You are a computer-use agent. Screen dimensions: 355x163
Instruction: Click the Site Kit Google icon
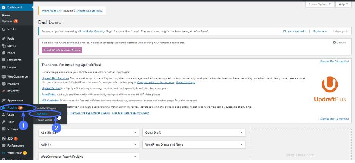[4, 29]
